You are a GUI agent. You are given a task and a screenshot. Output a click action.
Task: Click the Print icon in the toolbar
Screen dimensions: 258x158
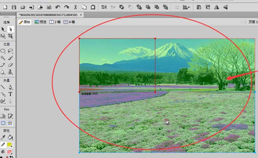tap(49, 7)
